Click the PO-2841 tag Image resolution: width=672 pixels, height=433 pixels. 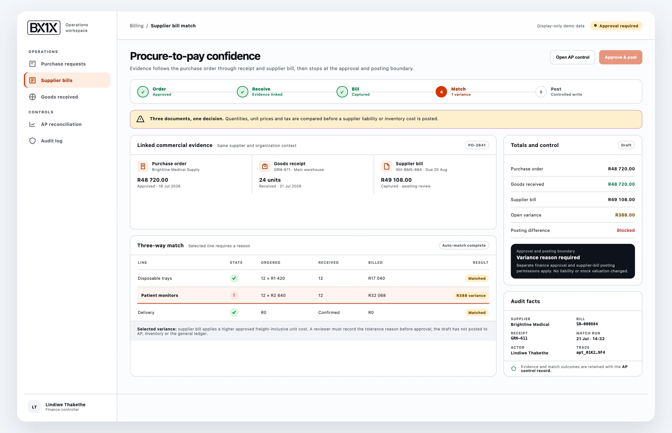(477, 145)
